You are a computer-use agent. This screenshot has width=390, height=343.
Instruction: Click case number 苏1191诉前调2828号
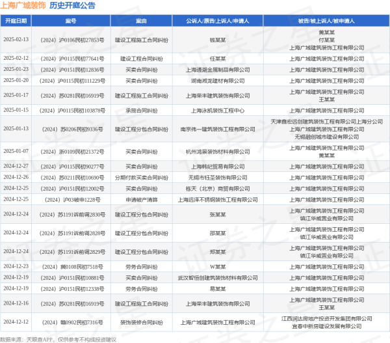(x=72, y=234)
